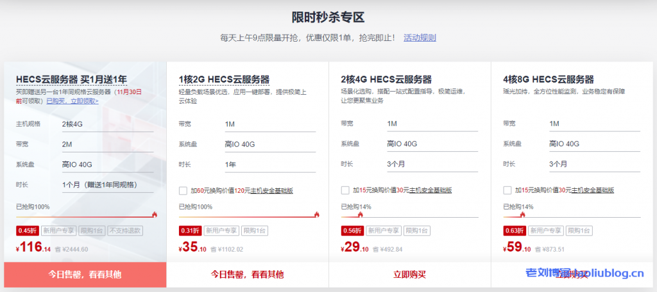This screenshot has height=292, width=657.
Task: Click the 不支持退款 tag
Action: coord(125,231)
